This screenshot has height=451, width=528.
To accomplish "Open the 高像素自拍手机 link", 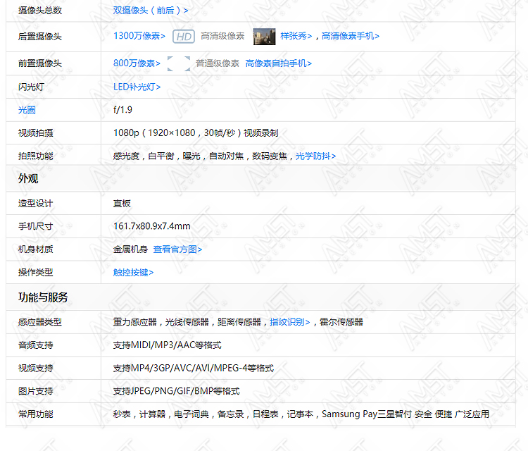I will click(279, 63).
